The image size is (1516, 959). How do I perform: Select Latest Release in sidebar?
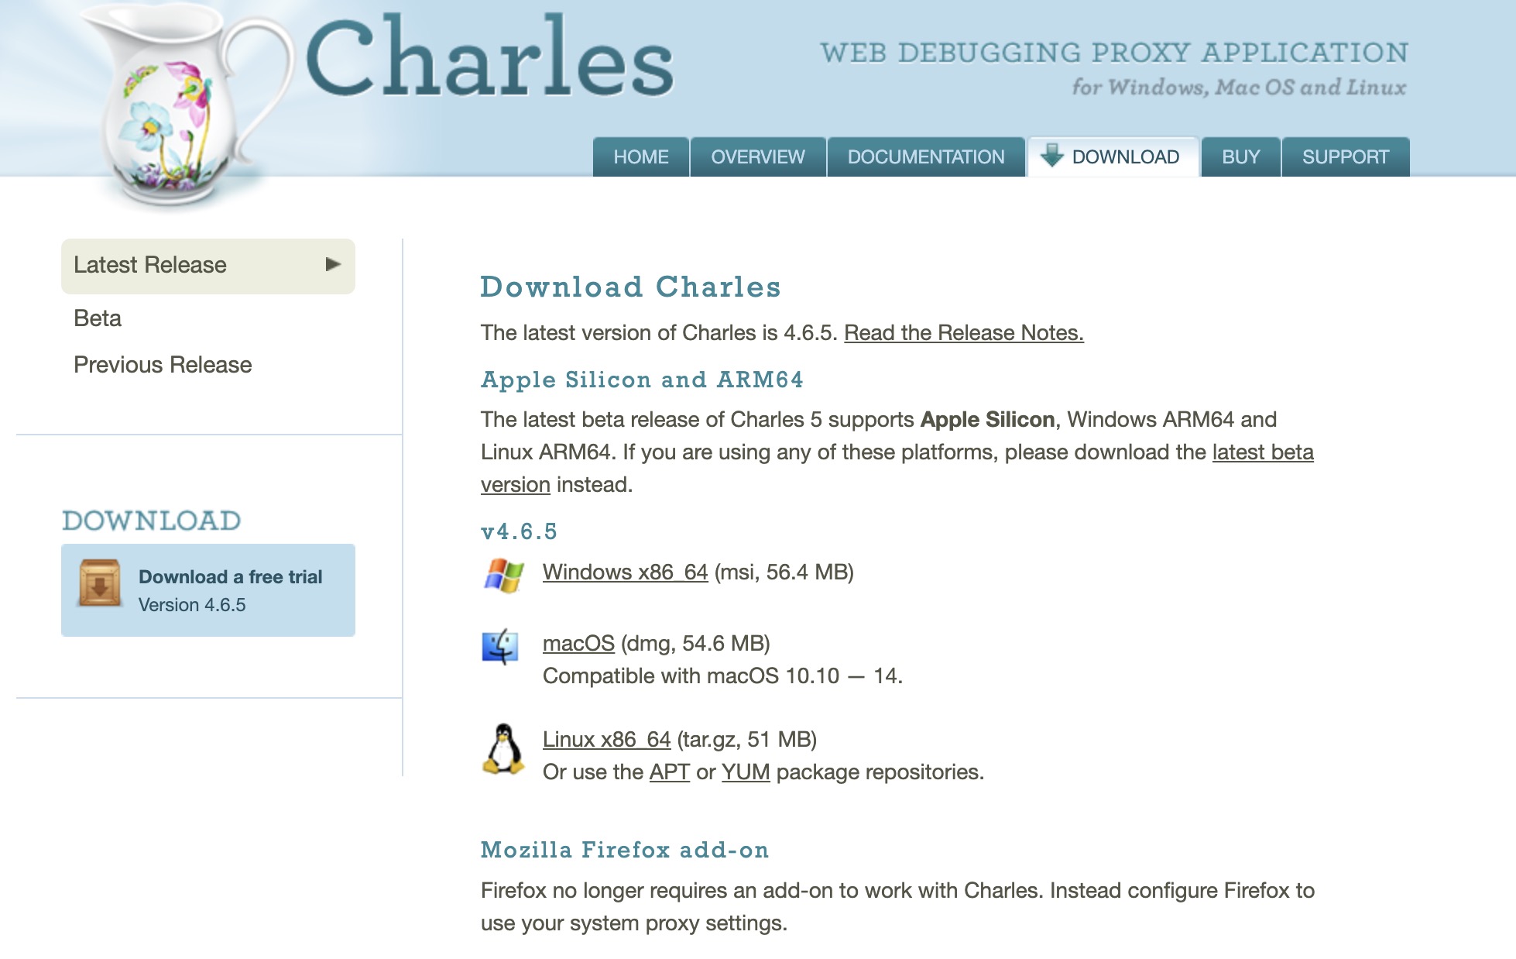pyautogui.click(x=208, y=266)
